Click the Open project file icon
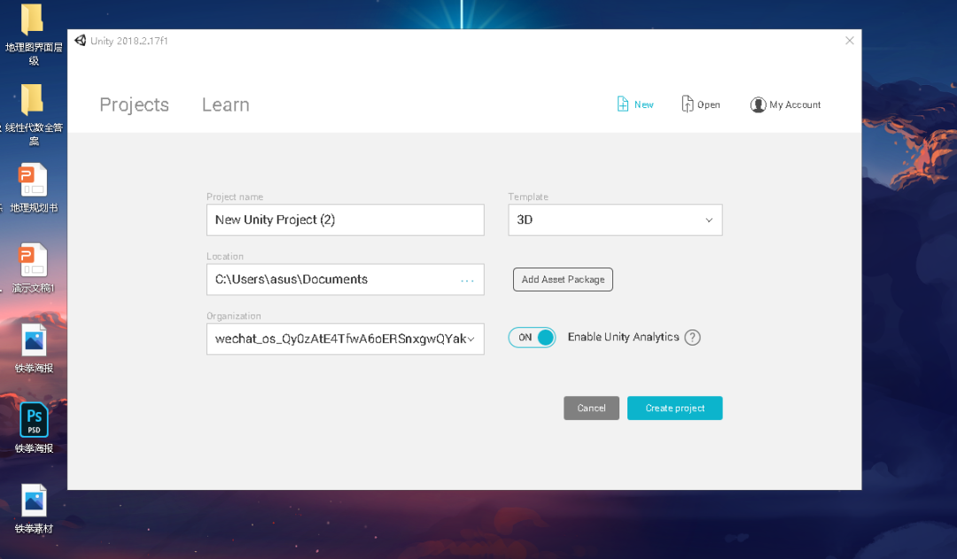Viewport: 957px width, 559px height. click(x=688, y=105)
